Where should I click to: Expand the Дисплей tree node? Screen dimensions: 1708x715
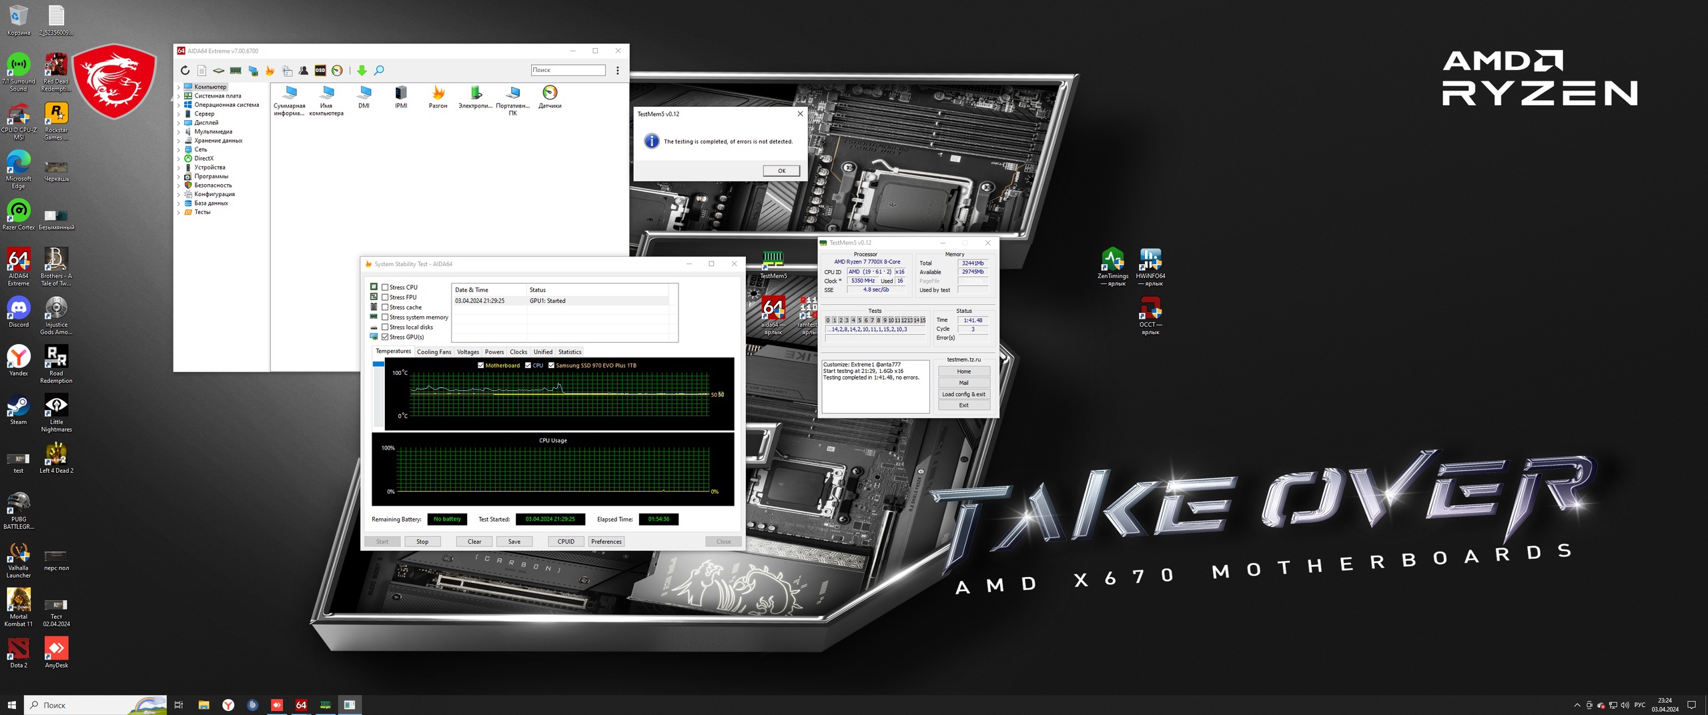click(179, 123)
